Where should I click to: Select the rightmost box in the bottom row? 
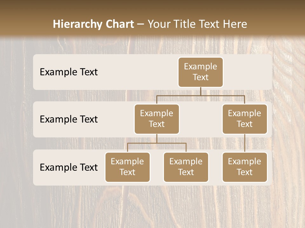coord(245,167)
